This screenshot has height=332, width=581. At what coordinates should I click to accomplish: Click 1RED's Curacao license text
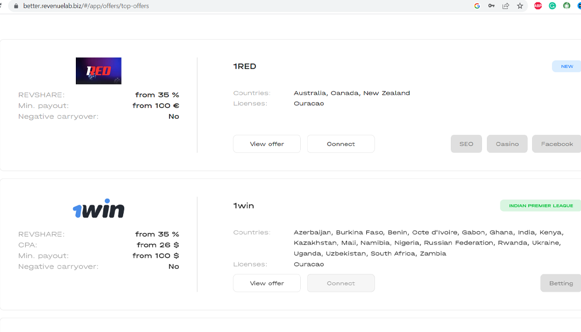[x=309, y=103]
